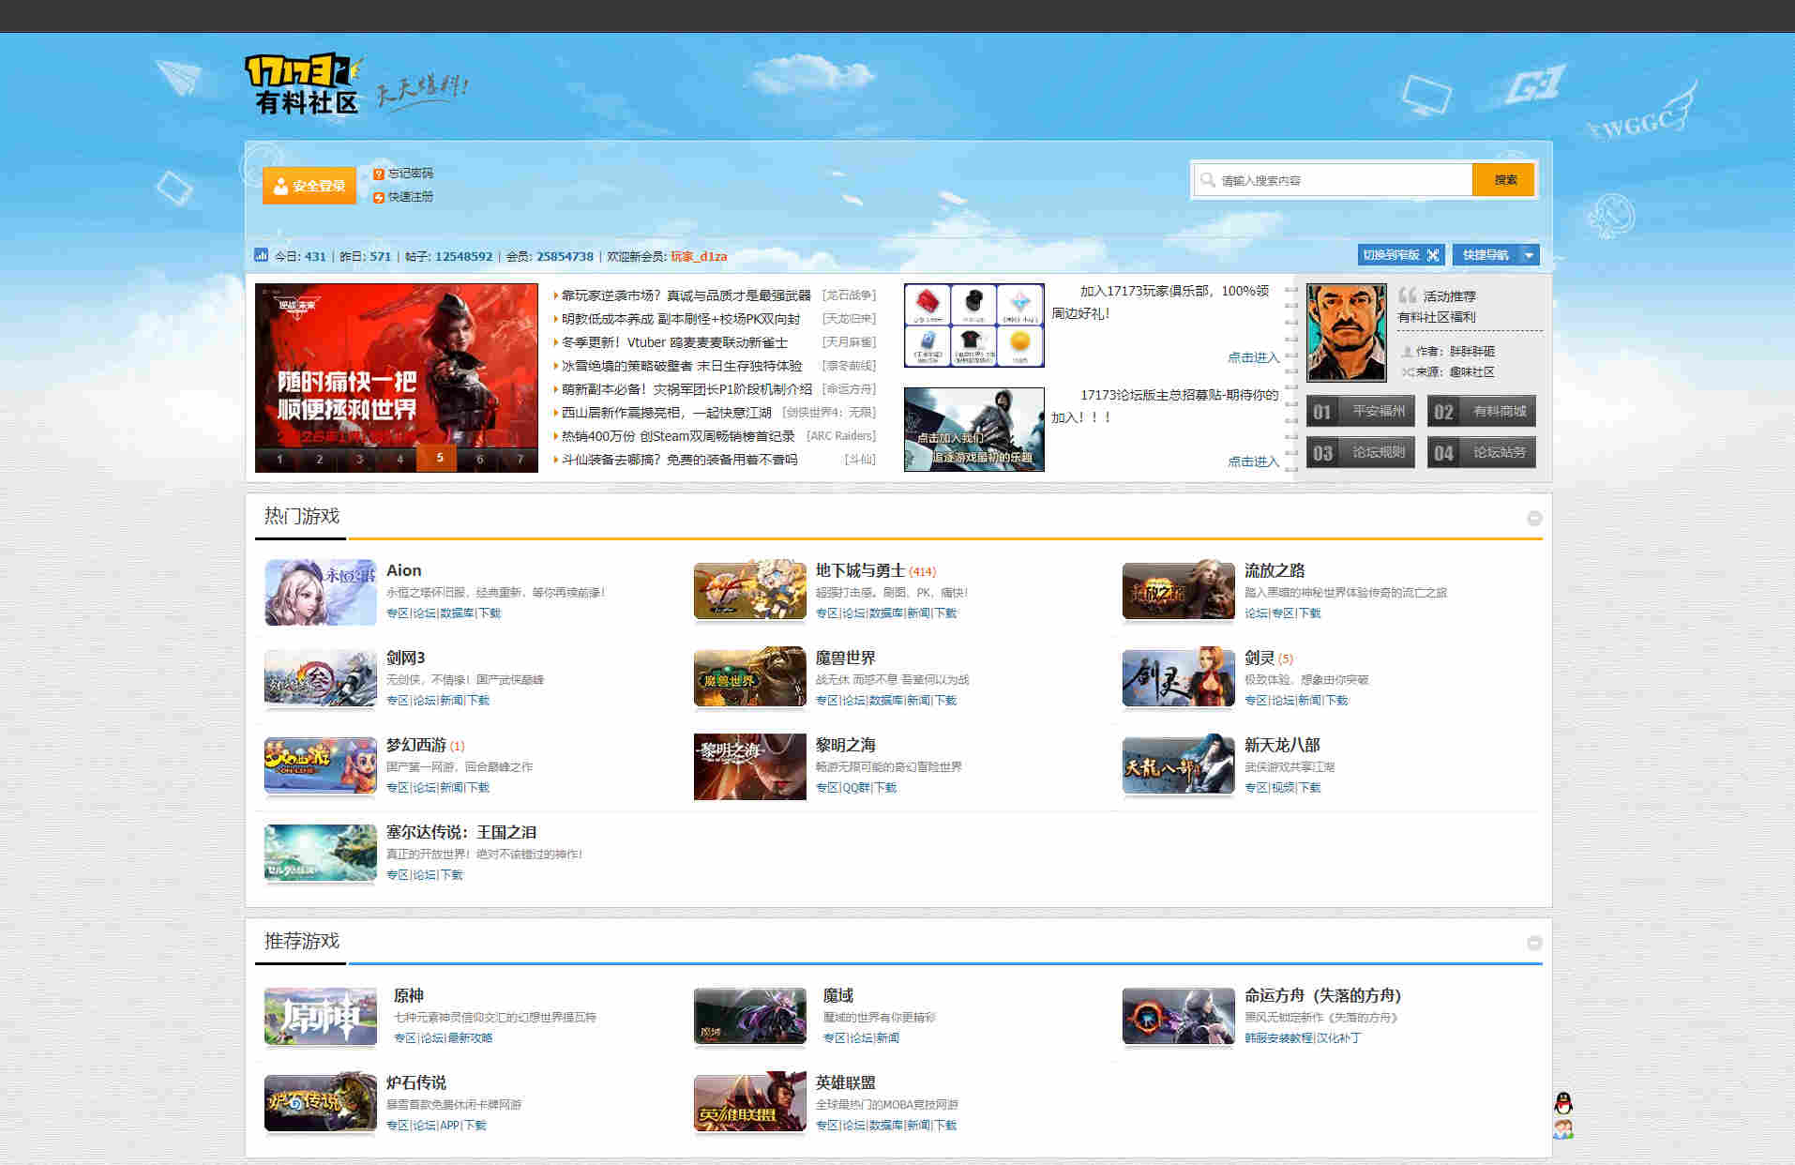The height and width of the screenshot is (1165, 1795).
Task: Click the QQ penguin icon
Action: tap(1562, 1102)
